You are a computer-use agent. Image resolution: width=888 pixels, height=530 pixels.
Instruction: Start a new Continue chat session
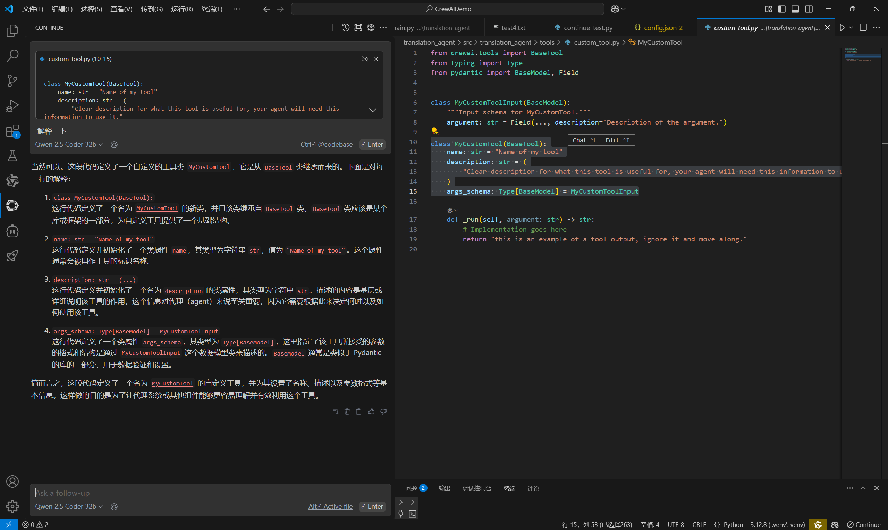point(332,27)
